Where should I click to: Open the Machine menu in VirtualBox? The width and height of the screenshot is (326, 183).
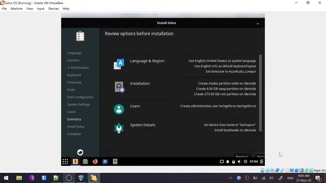(16, 9)
